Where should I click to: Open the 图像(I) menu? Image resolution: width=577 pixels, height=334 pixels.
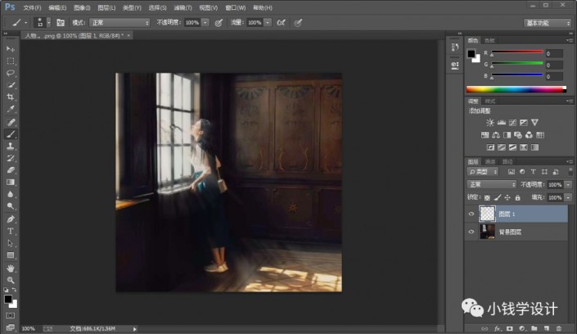coord(81,7)
